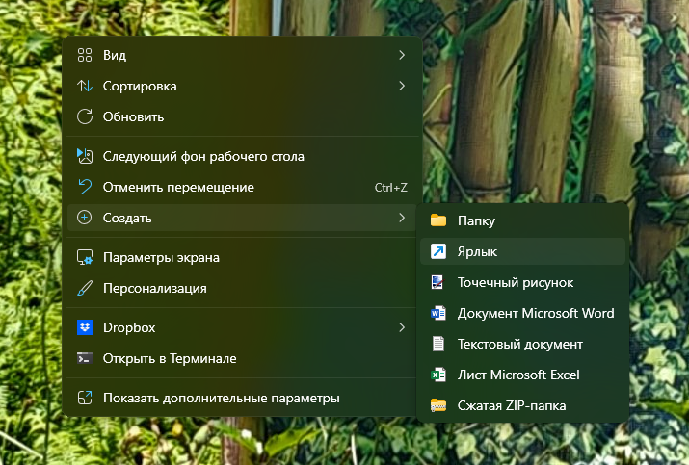
Task: Click the arrows icon beside Сортировка
Action: [x=85, y=86]
